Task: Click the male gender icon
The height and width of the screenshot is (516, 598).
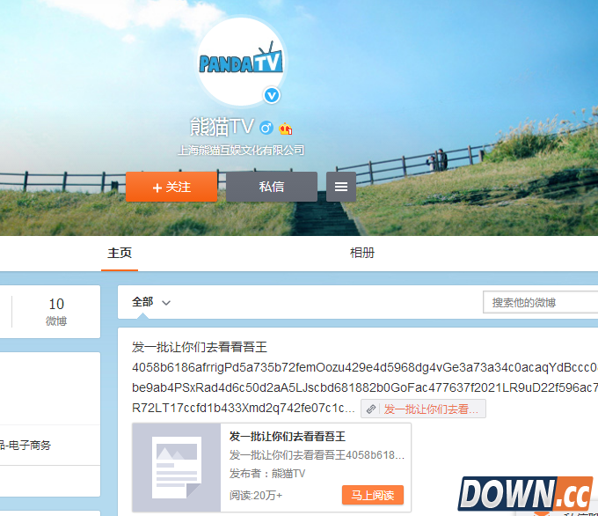Action: coord(266,128)
